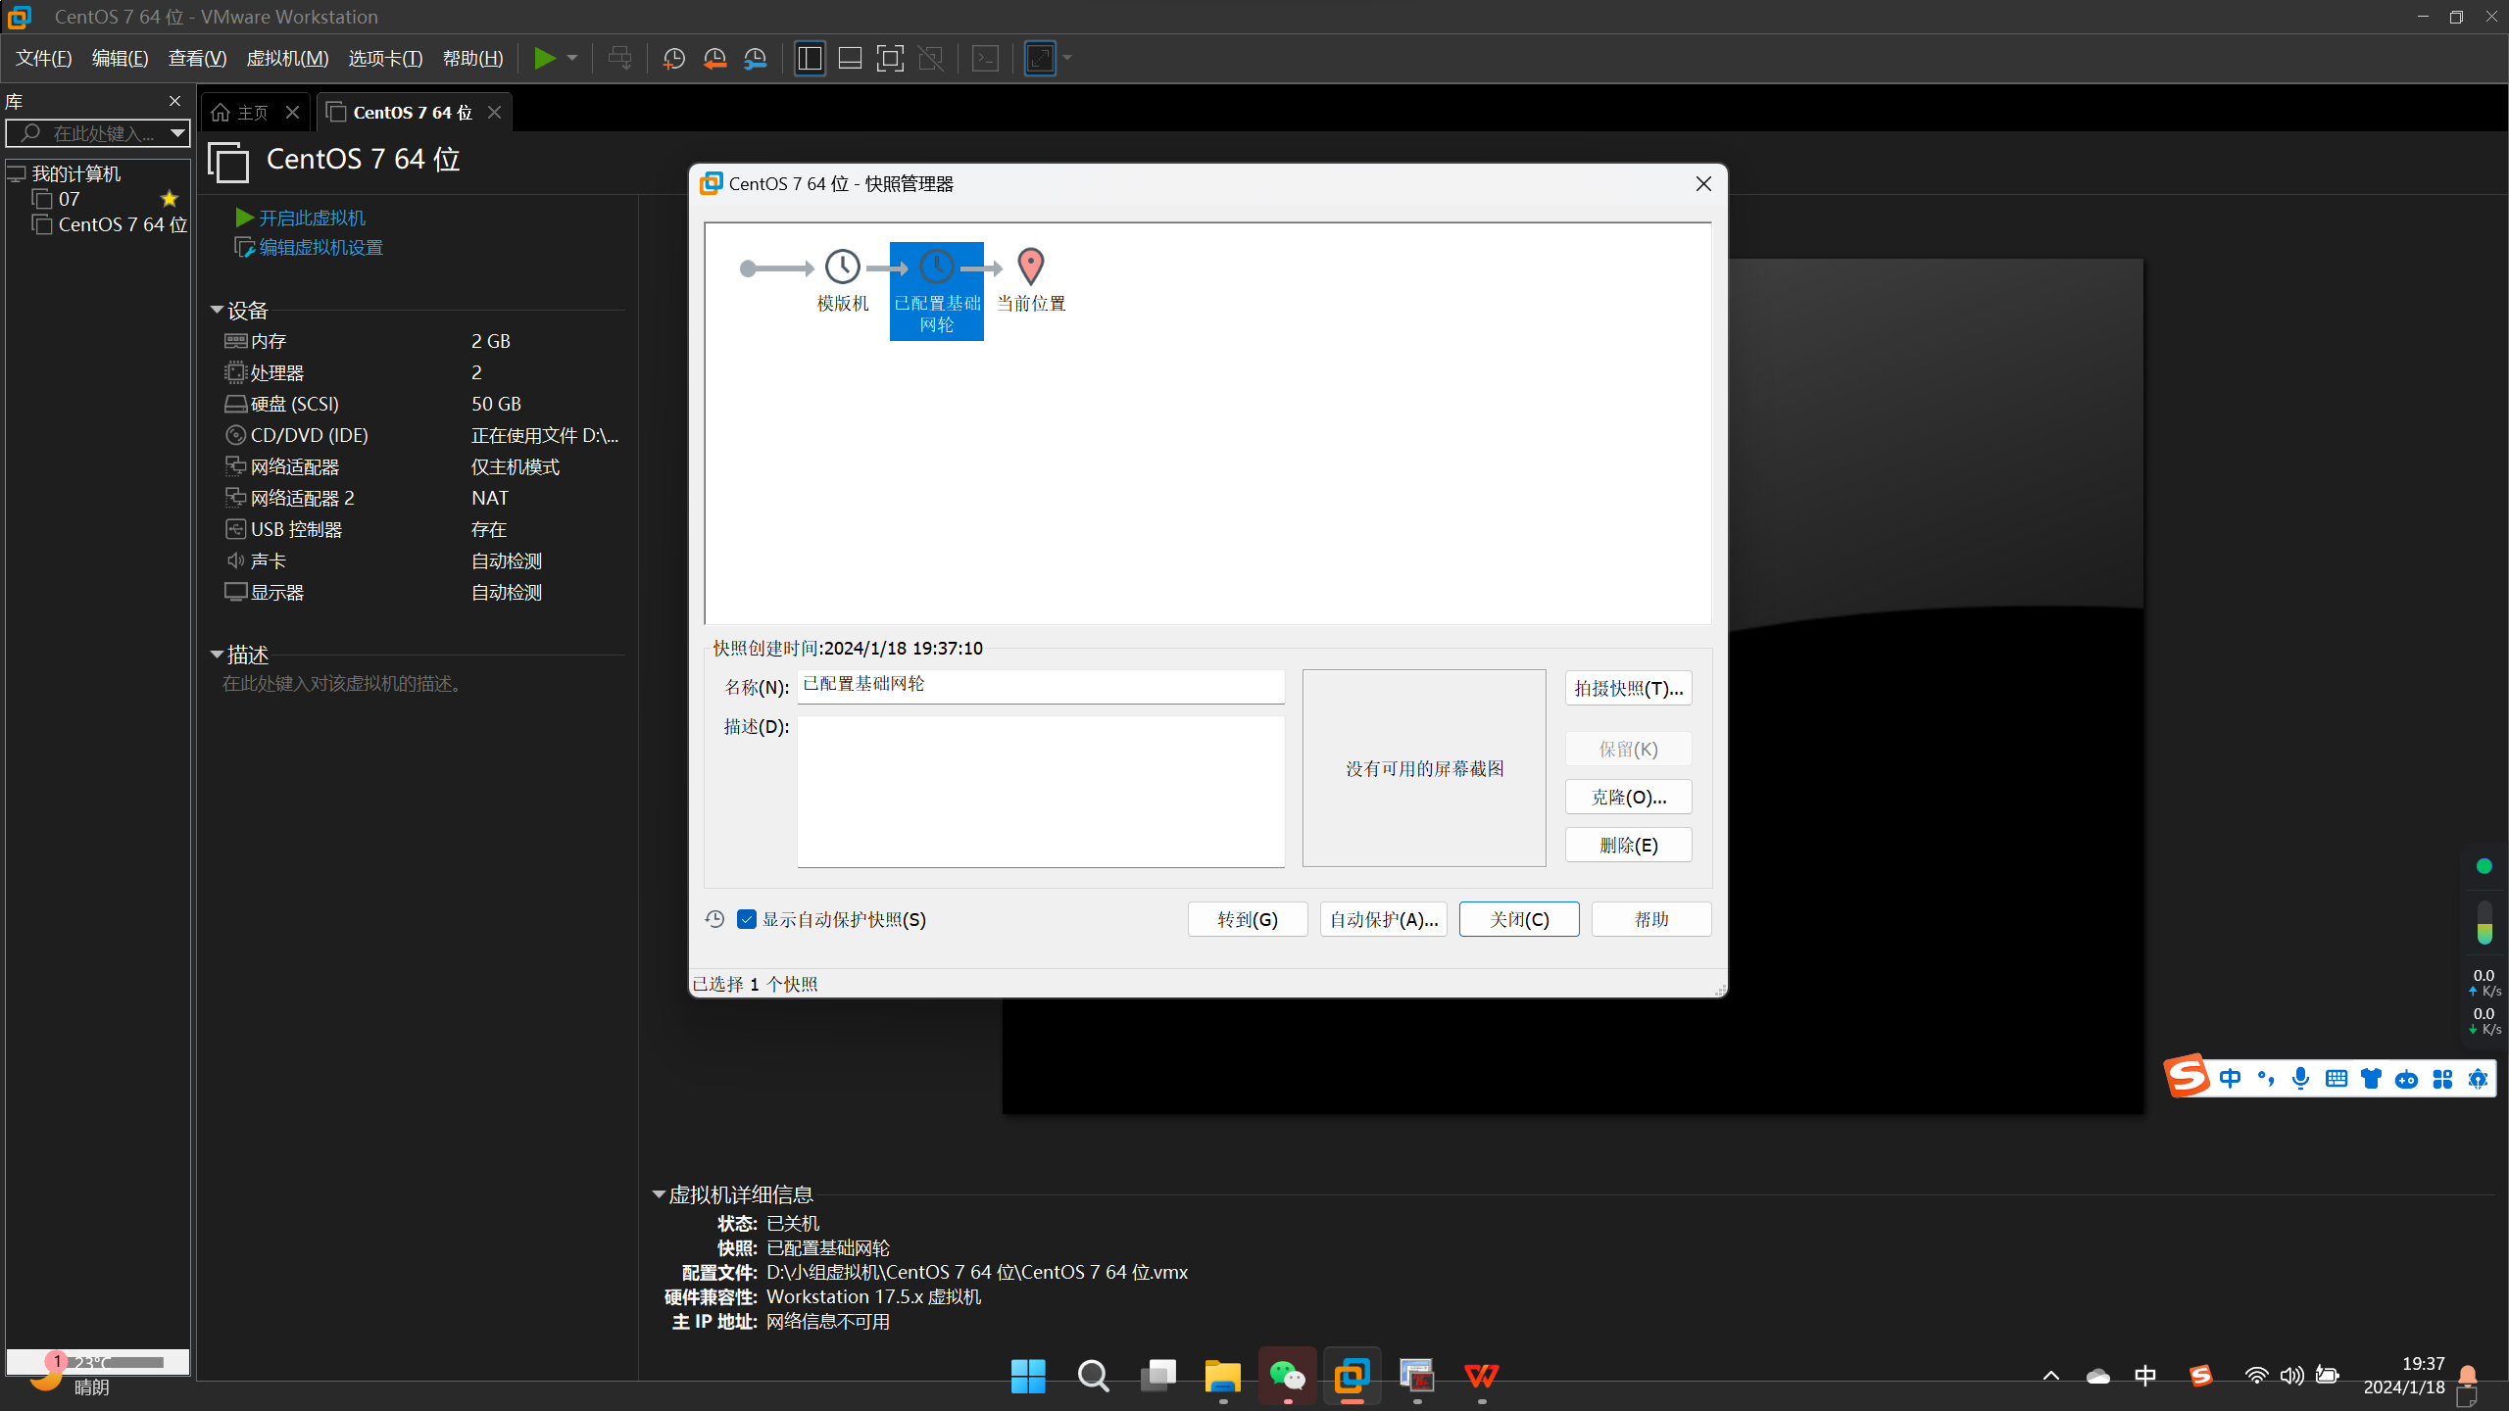The width and height of the screenshot is (2509, 1411).
Task: Collapse the 设备 section
Action: (x=217, y=310)
